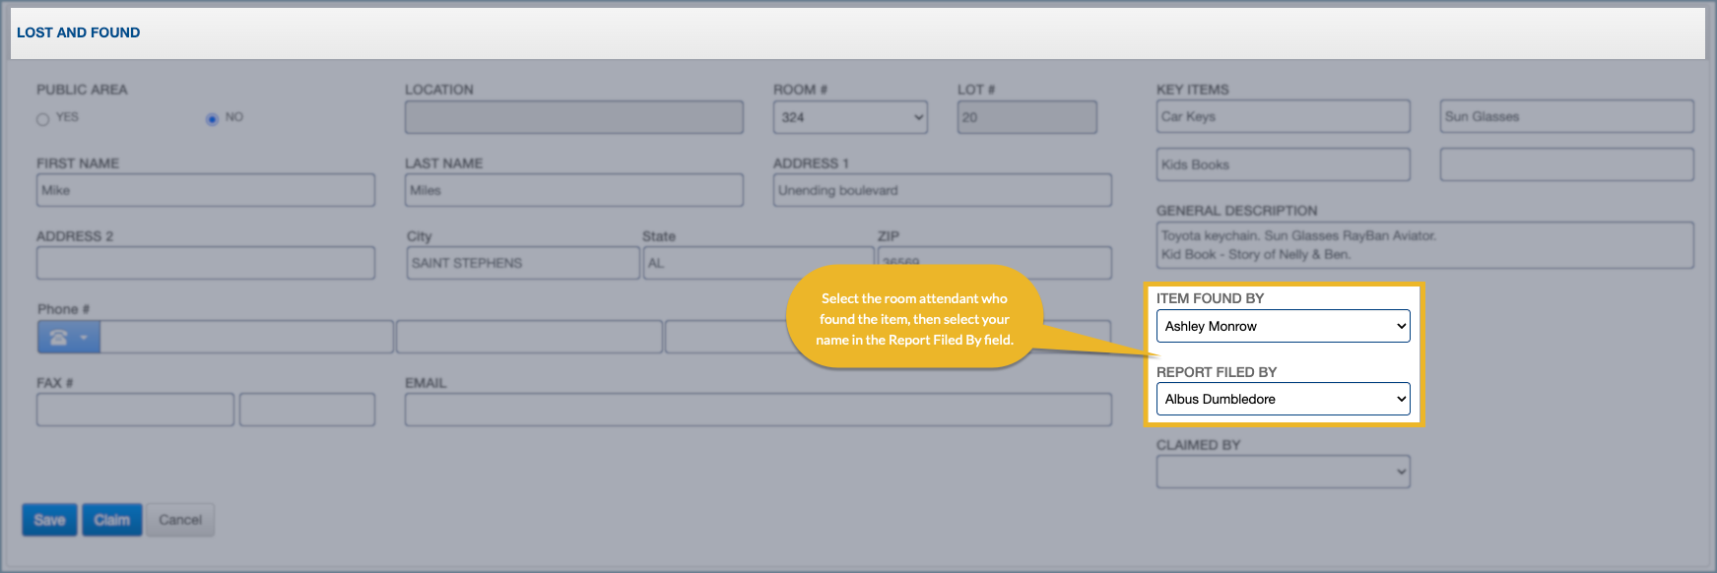Select the YES public area radio button
This screenshot has height=573, width=1717.
[x=42, y=119]
